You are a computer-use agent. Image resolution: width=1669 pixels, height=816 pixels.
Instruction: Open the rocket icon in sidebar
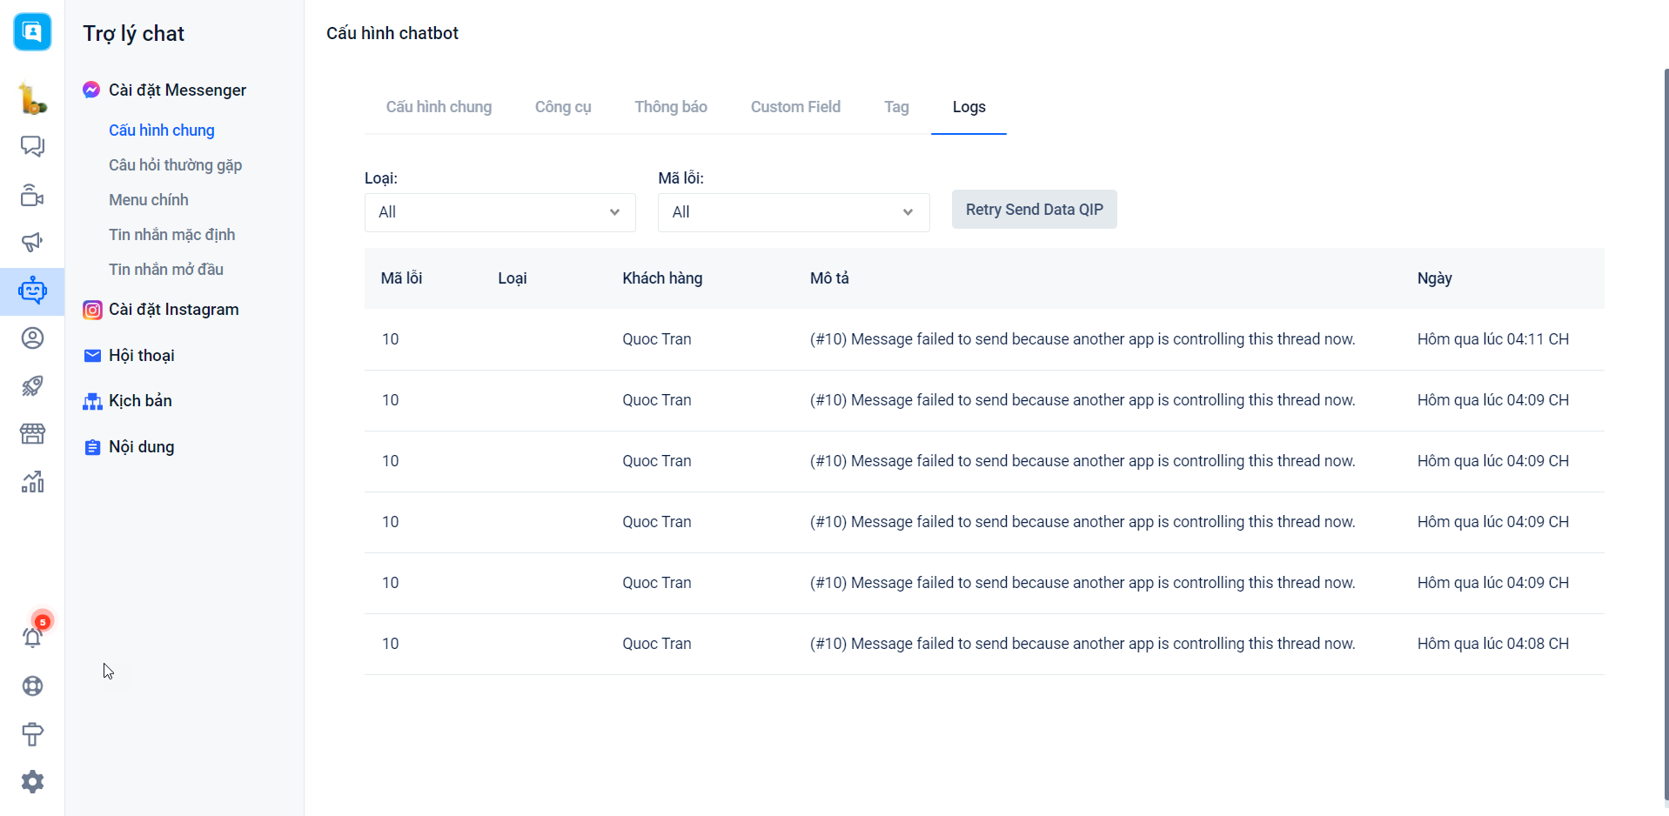tap(32, 385)
